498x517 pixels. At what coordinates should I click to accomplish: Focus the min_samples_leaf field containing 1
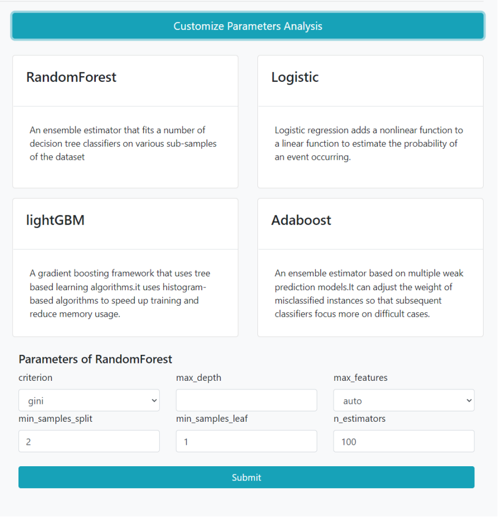246,441
